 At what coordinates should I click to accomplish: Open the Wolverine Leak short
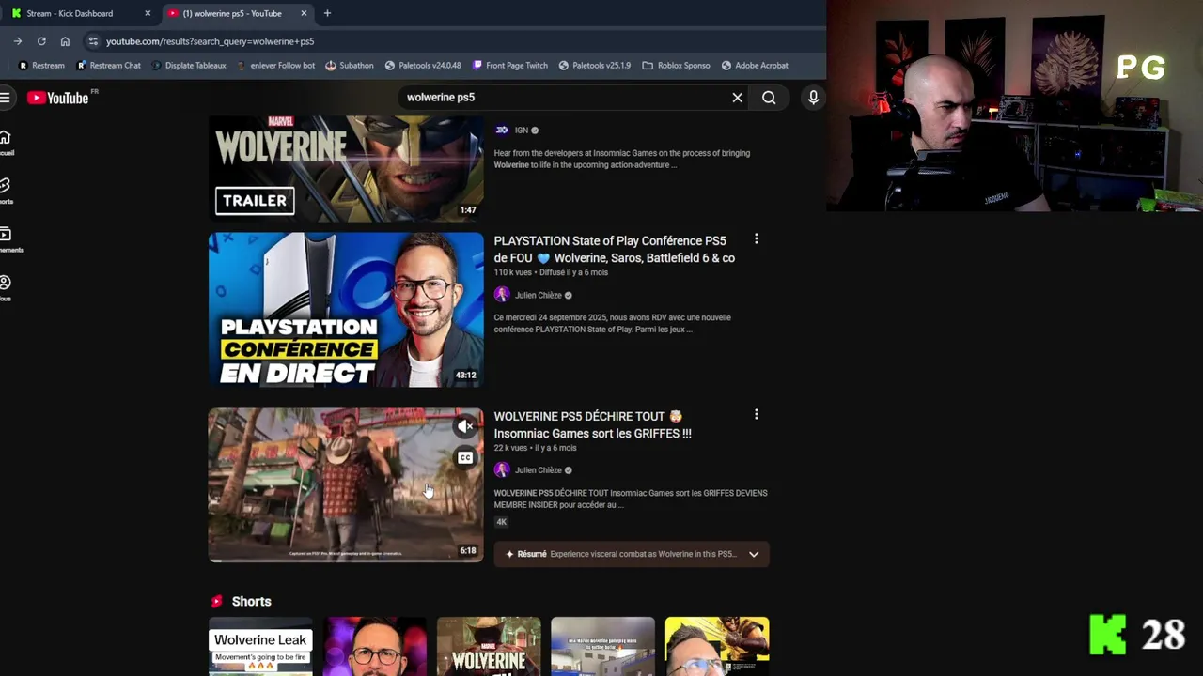(x=260, y=647)
